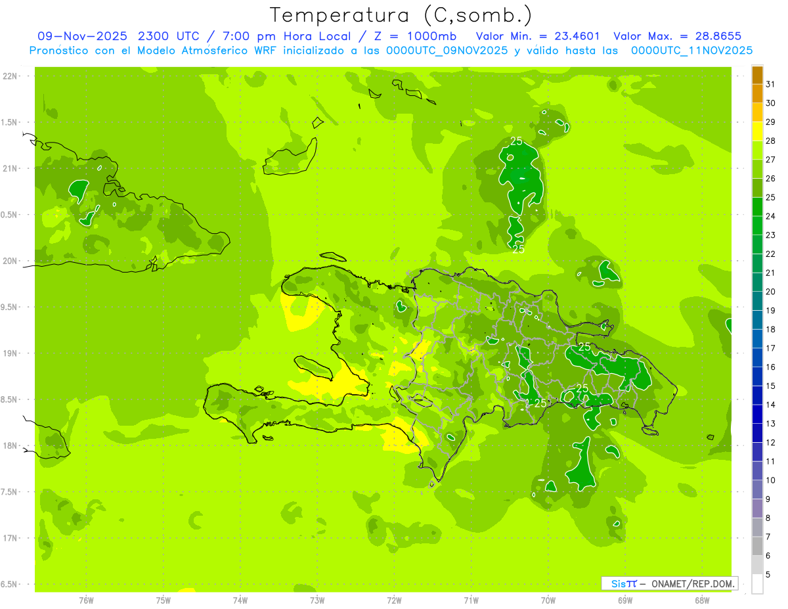Click green legend swatch between 25 and 24
The width and height of the screenshot is (788, 609).
coord(757,207)
